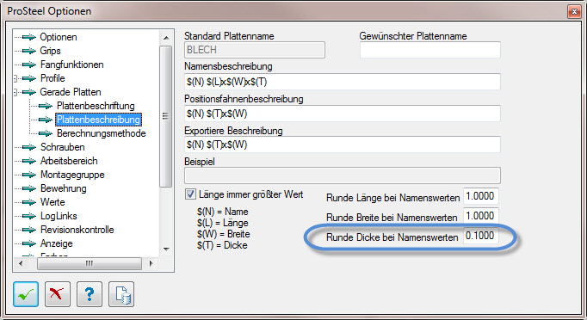
Task: Click the Beispiel preview field
Action: (x=343, y=175)
